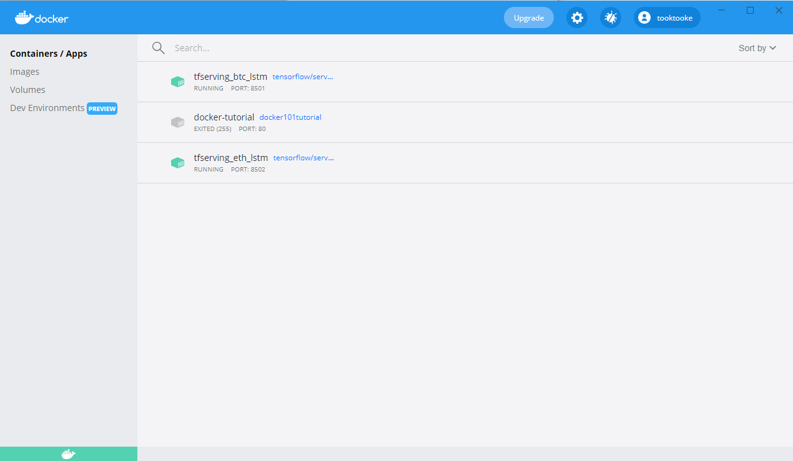Open the tensorflow/serv... image link for tfserving_eth_lstm
This screenshot has height=461, width=793.
pos(303,158)
